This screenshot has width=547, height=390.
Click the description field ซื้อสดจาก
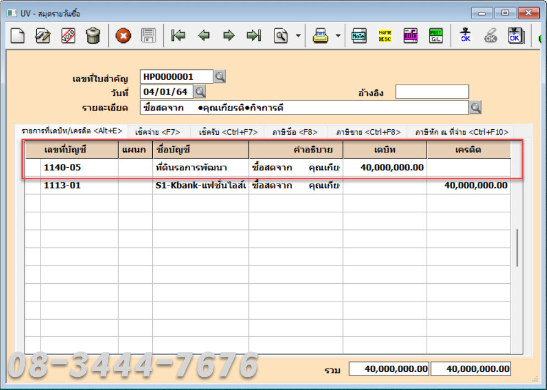(304, 107)
